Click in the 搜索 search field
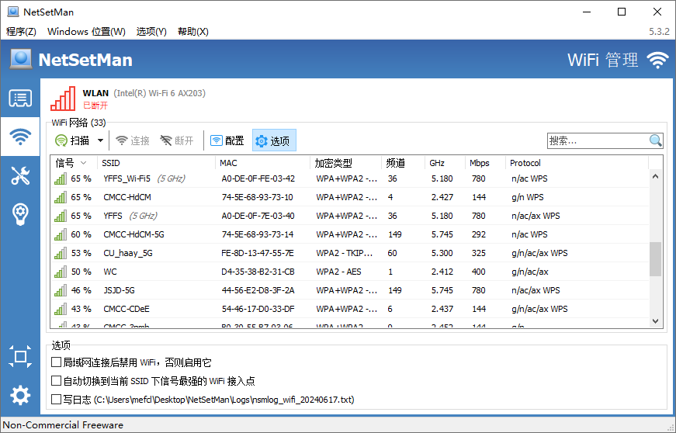676x433 pixels. click(x=598, y=140)
